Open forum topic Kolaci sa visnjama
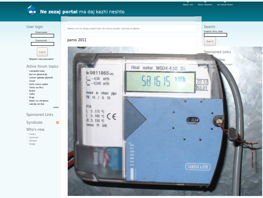Image resolution: width=263 pixels, height=198 pixels. (x=39, y=101)
